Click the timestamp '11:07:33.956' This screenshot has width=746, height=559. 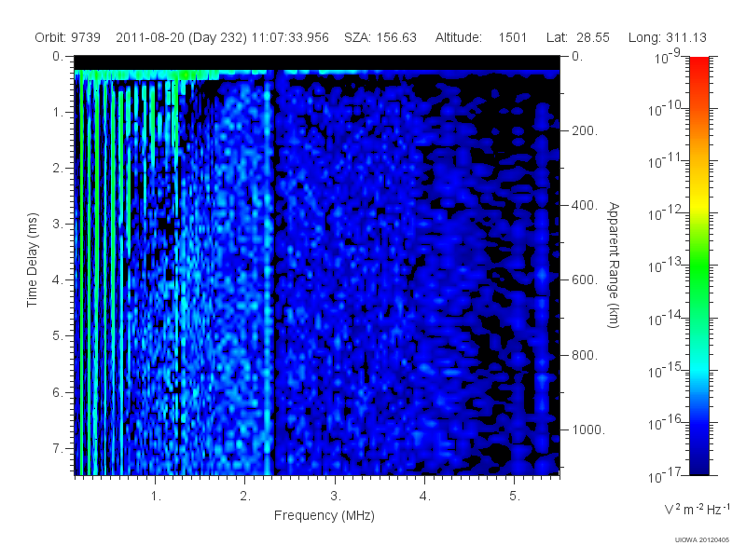coord(290,37)
